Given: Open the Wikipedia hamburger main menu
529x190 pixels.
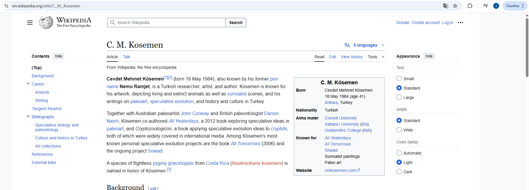Looking at the screenshot, I should coord(30,23).
